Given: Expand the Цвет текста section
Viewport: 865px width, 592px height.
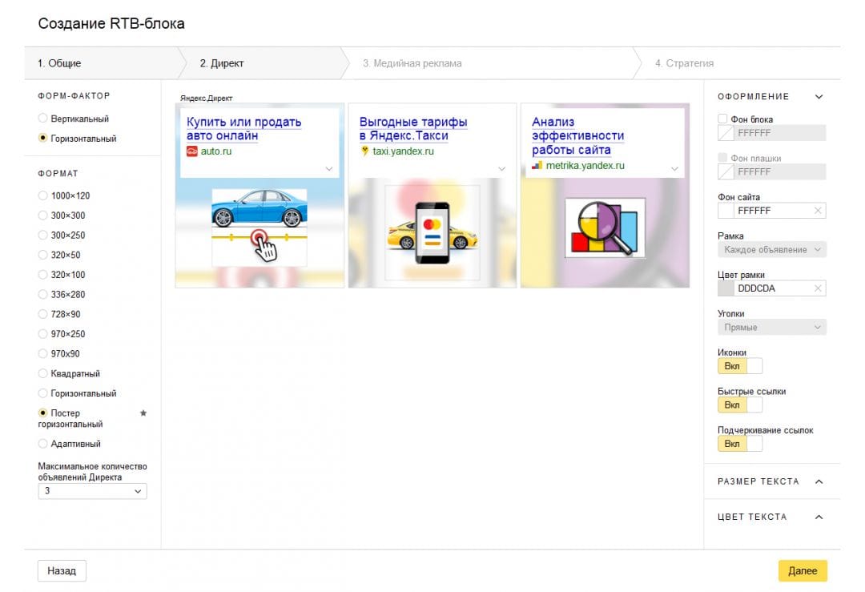Looking at the screenshot, I should (x=819, y=517).
